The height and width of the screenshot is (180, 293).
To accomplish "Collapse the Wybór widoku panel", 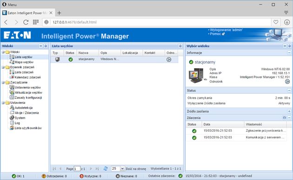I will pos(285,46).
